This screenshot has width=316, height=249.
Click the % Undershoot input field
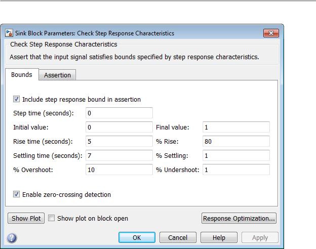click(236, 170)
